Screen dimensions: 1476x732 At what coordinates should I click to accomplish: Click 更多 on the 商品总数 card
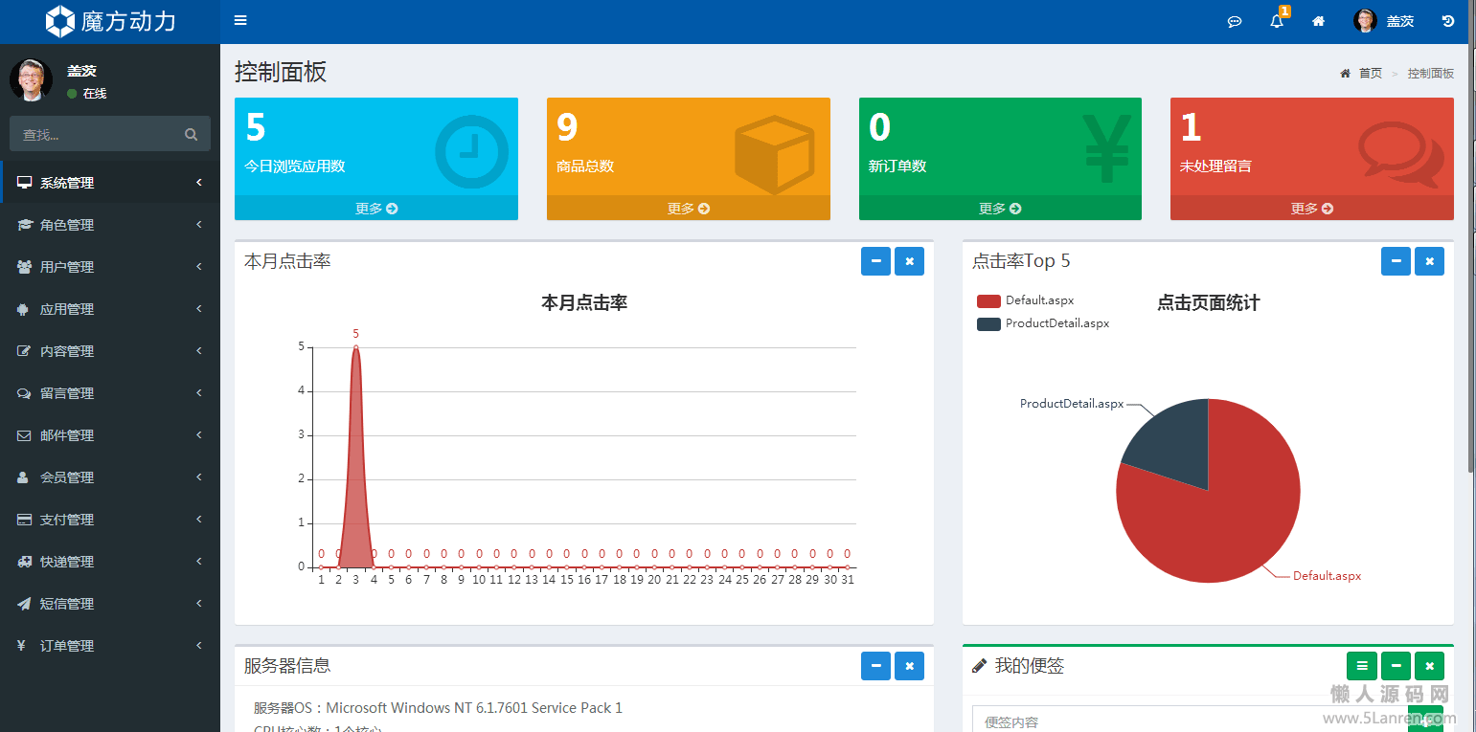[x=688, y=209]
